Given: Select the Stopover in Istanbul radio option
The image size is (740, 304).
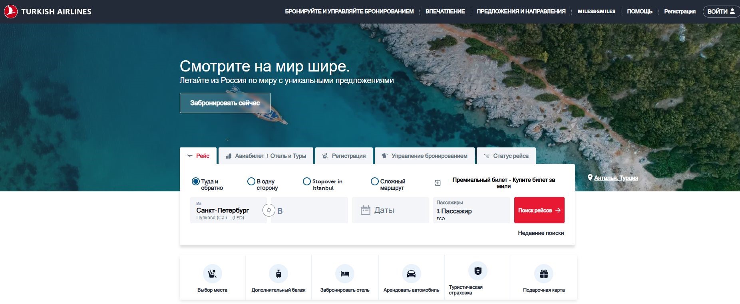Looking at the screenshot, I should [x=306, y=181].
